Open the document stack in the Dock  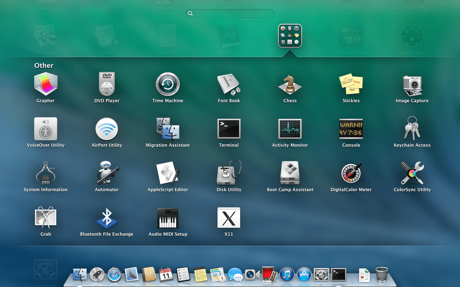(x=364, y=275)
